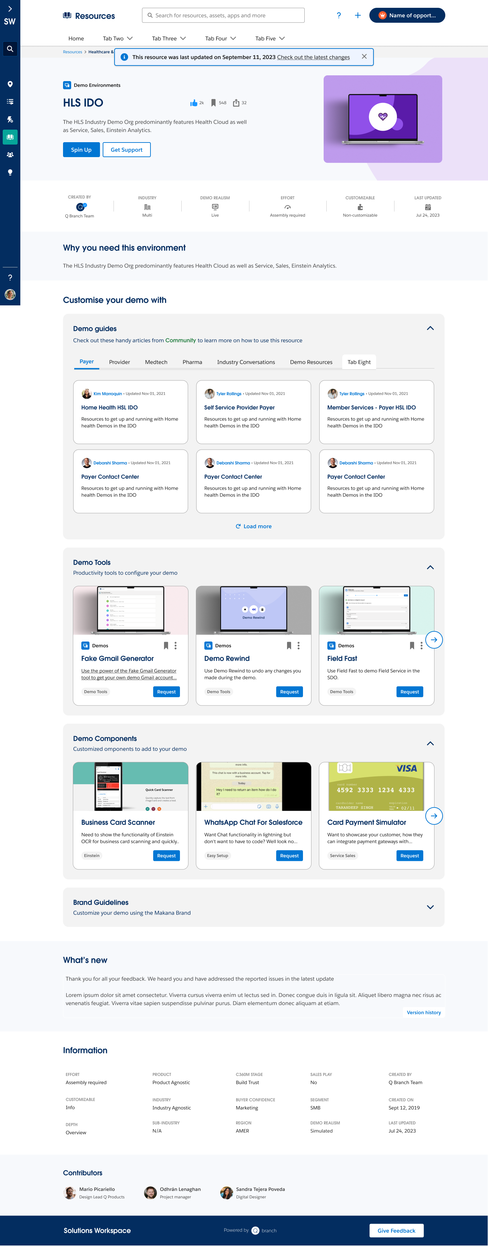The height and width of the screenshot is (1247, 488).
Task: Bookmark the Field Fast card
Action: 412,645
